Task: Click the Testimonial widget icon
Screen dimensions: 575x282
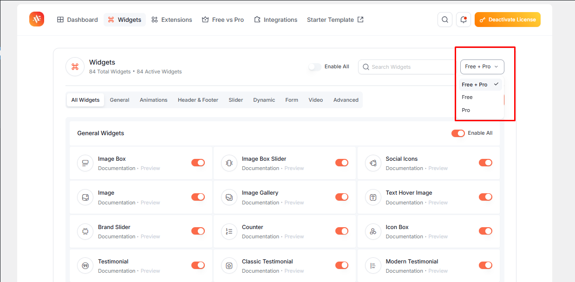Action: [85, 266]
